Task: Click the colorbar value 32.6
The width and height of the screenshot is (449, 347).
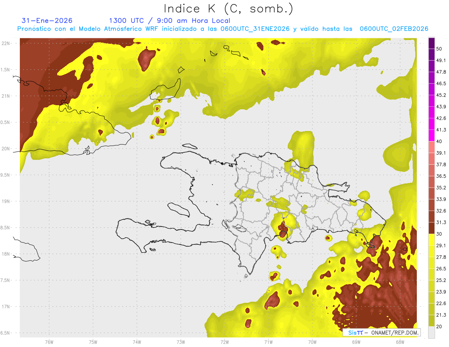Action: [x=441, y=211]
